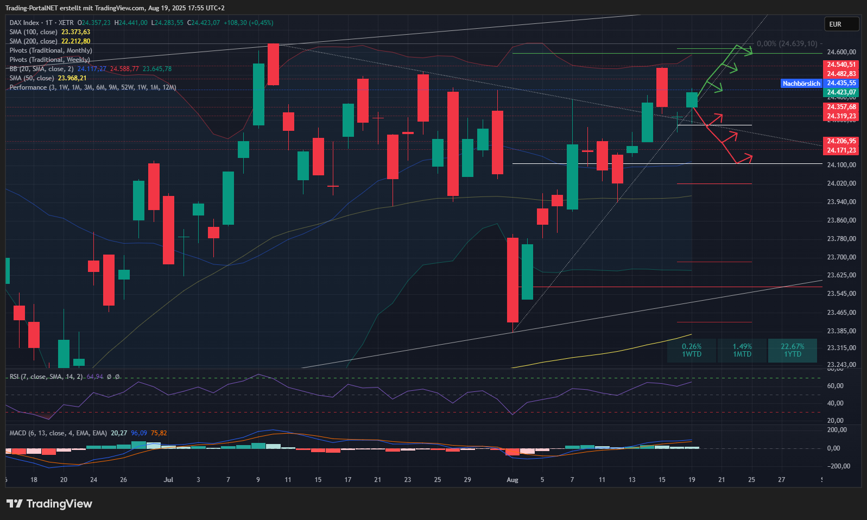Viewport: 867px width, 520px height.
Task: Click the Aug label on the date axis
Action: (512, 480)
